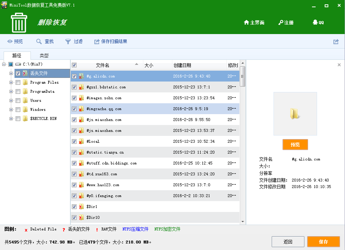Click deleted folder icon for #td.xue163.com
This screenshot has width=345, height=250.
(81, 174)
